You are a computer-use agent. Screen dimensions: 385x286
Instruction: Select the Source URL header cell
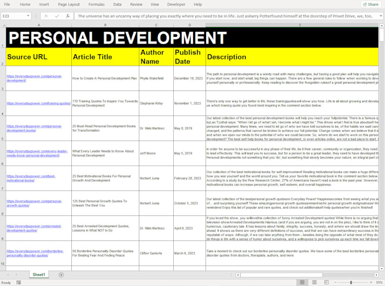point(38,57)
